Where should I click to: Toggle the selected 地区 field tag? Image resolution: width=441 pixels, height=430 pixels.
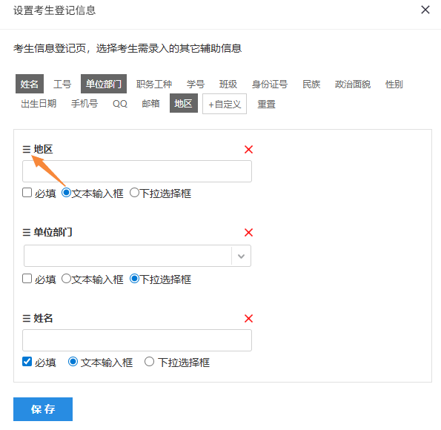[x=184, y=103]
